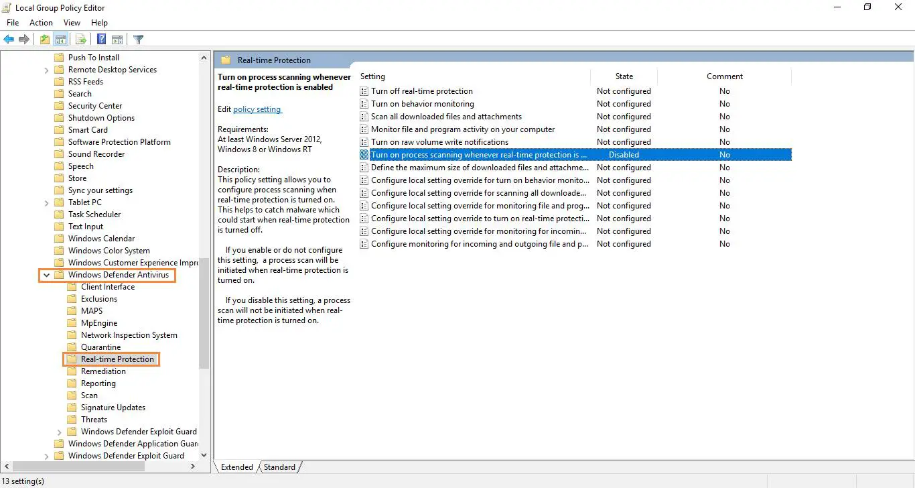Viewport: 915px width, 488px height.
Task: Sort by the Comment column header
Action: pyautogui.click(x=725, y=76)
